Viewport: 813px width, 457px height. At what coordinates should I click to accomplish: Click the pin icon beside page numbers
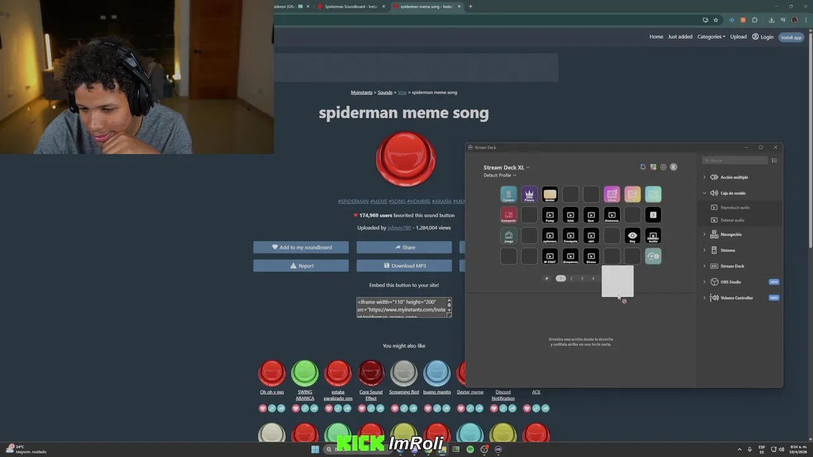coord(546,278)
